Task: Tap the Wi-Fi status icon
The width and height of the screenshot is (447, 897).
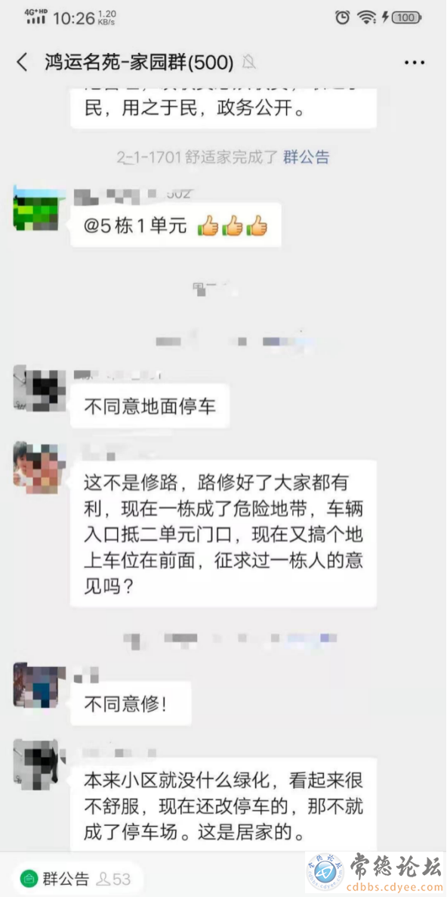Action: point(366,17)
